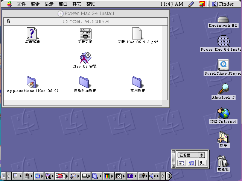Launch the Mac OS 安装 installer icon
Image resolution: width=242 pixels, height=181 pixels.
click(x=85, y=58)
